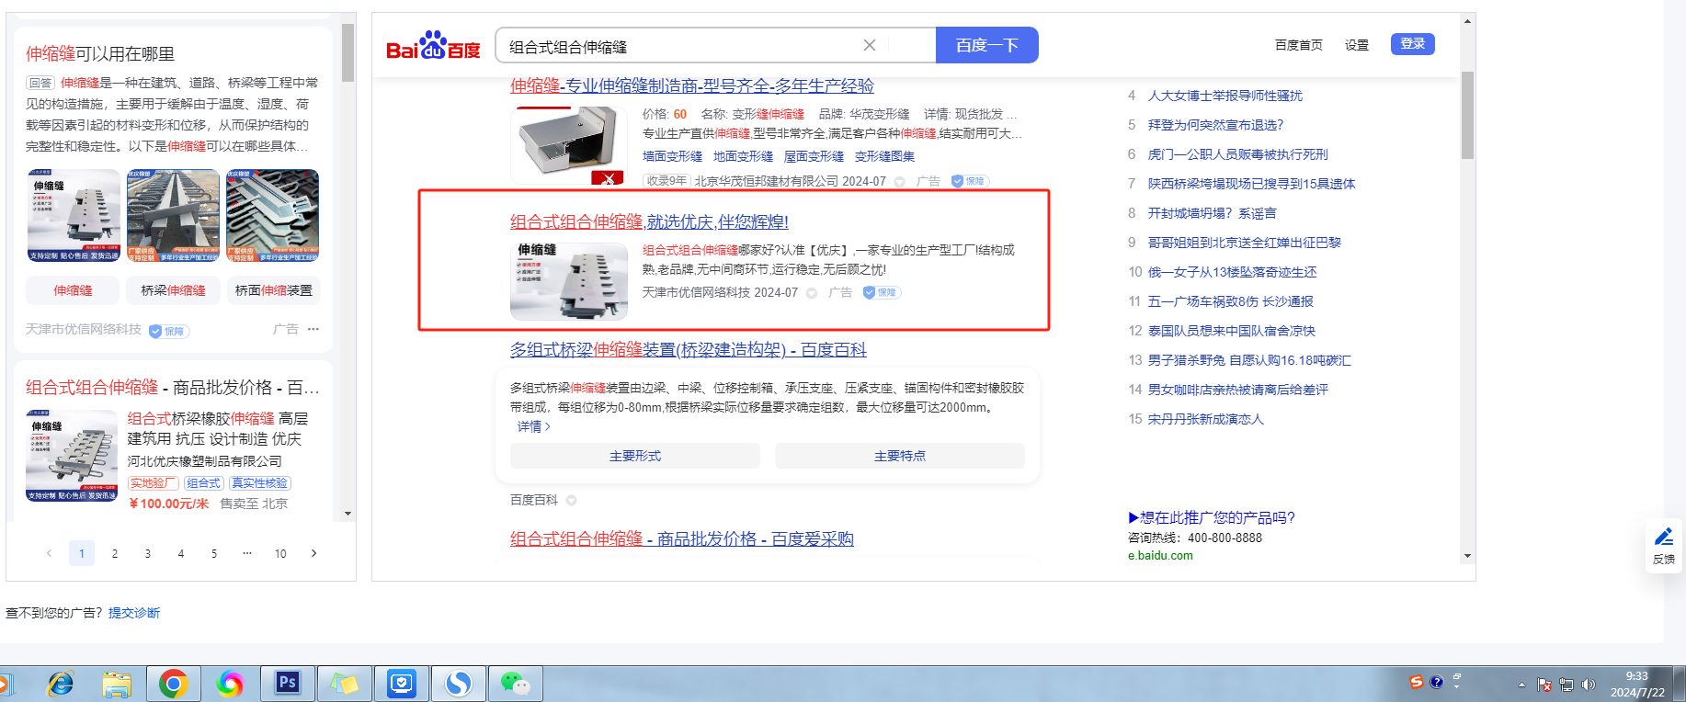Click the e.baidu.com link
The image size is (1686, 702).
[1160, 555]
